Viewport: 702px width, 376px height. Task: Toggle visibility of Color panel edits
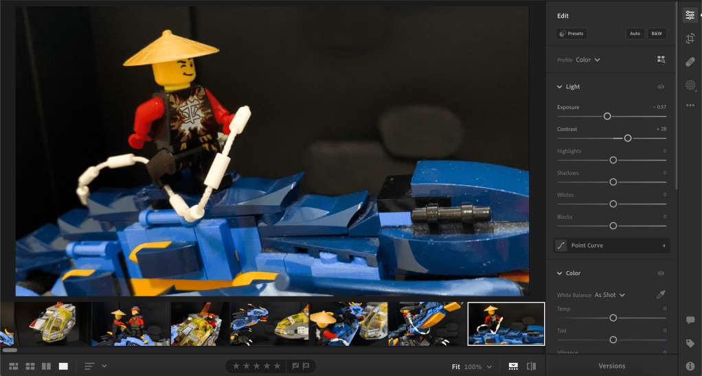coord(661,273)
